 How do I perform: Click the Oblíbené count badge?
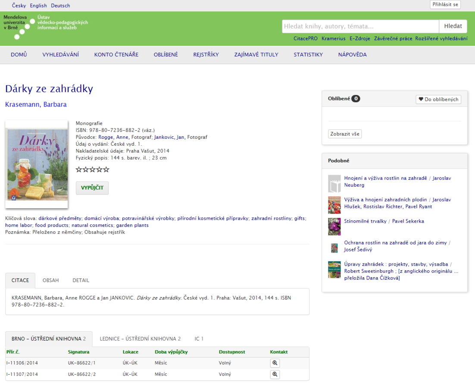[x=356, y=99]
